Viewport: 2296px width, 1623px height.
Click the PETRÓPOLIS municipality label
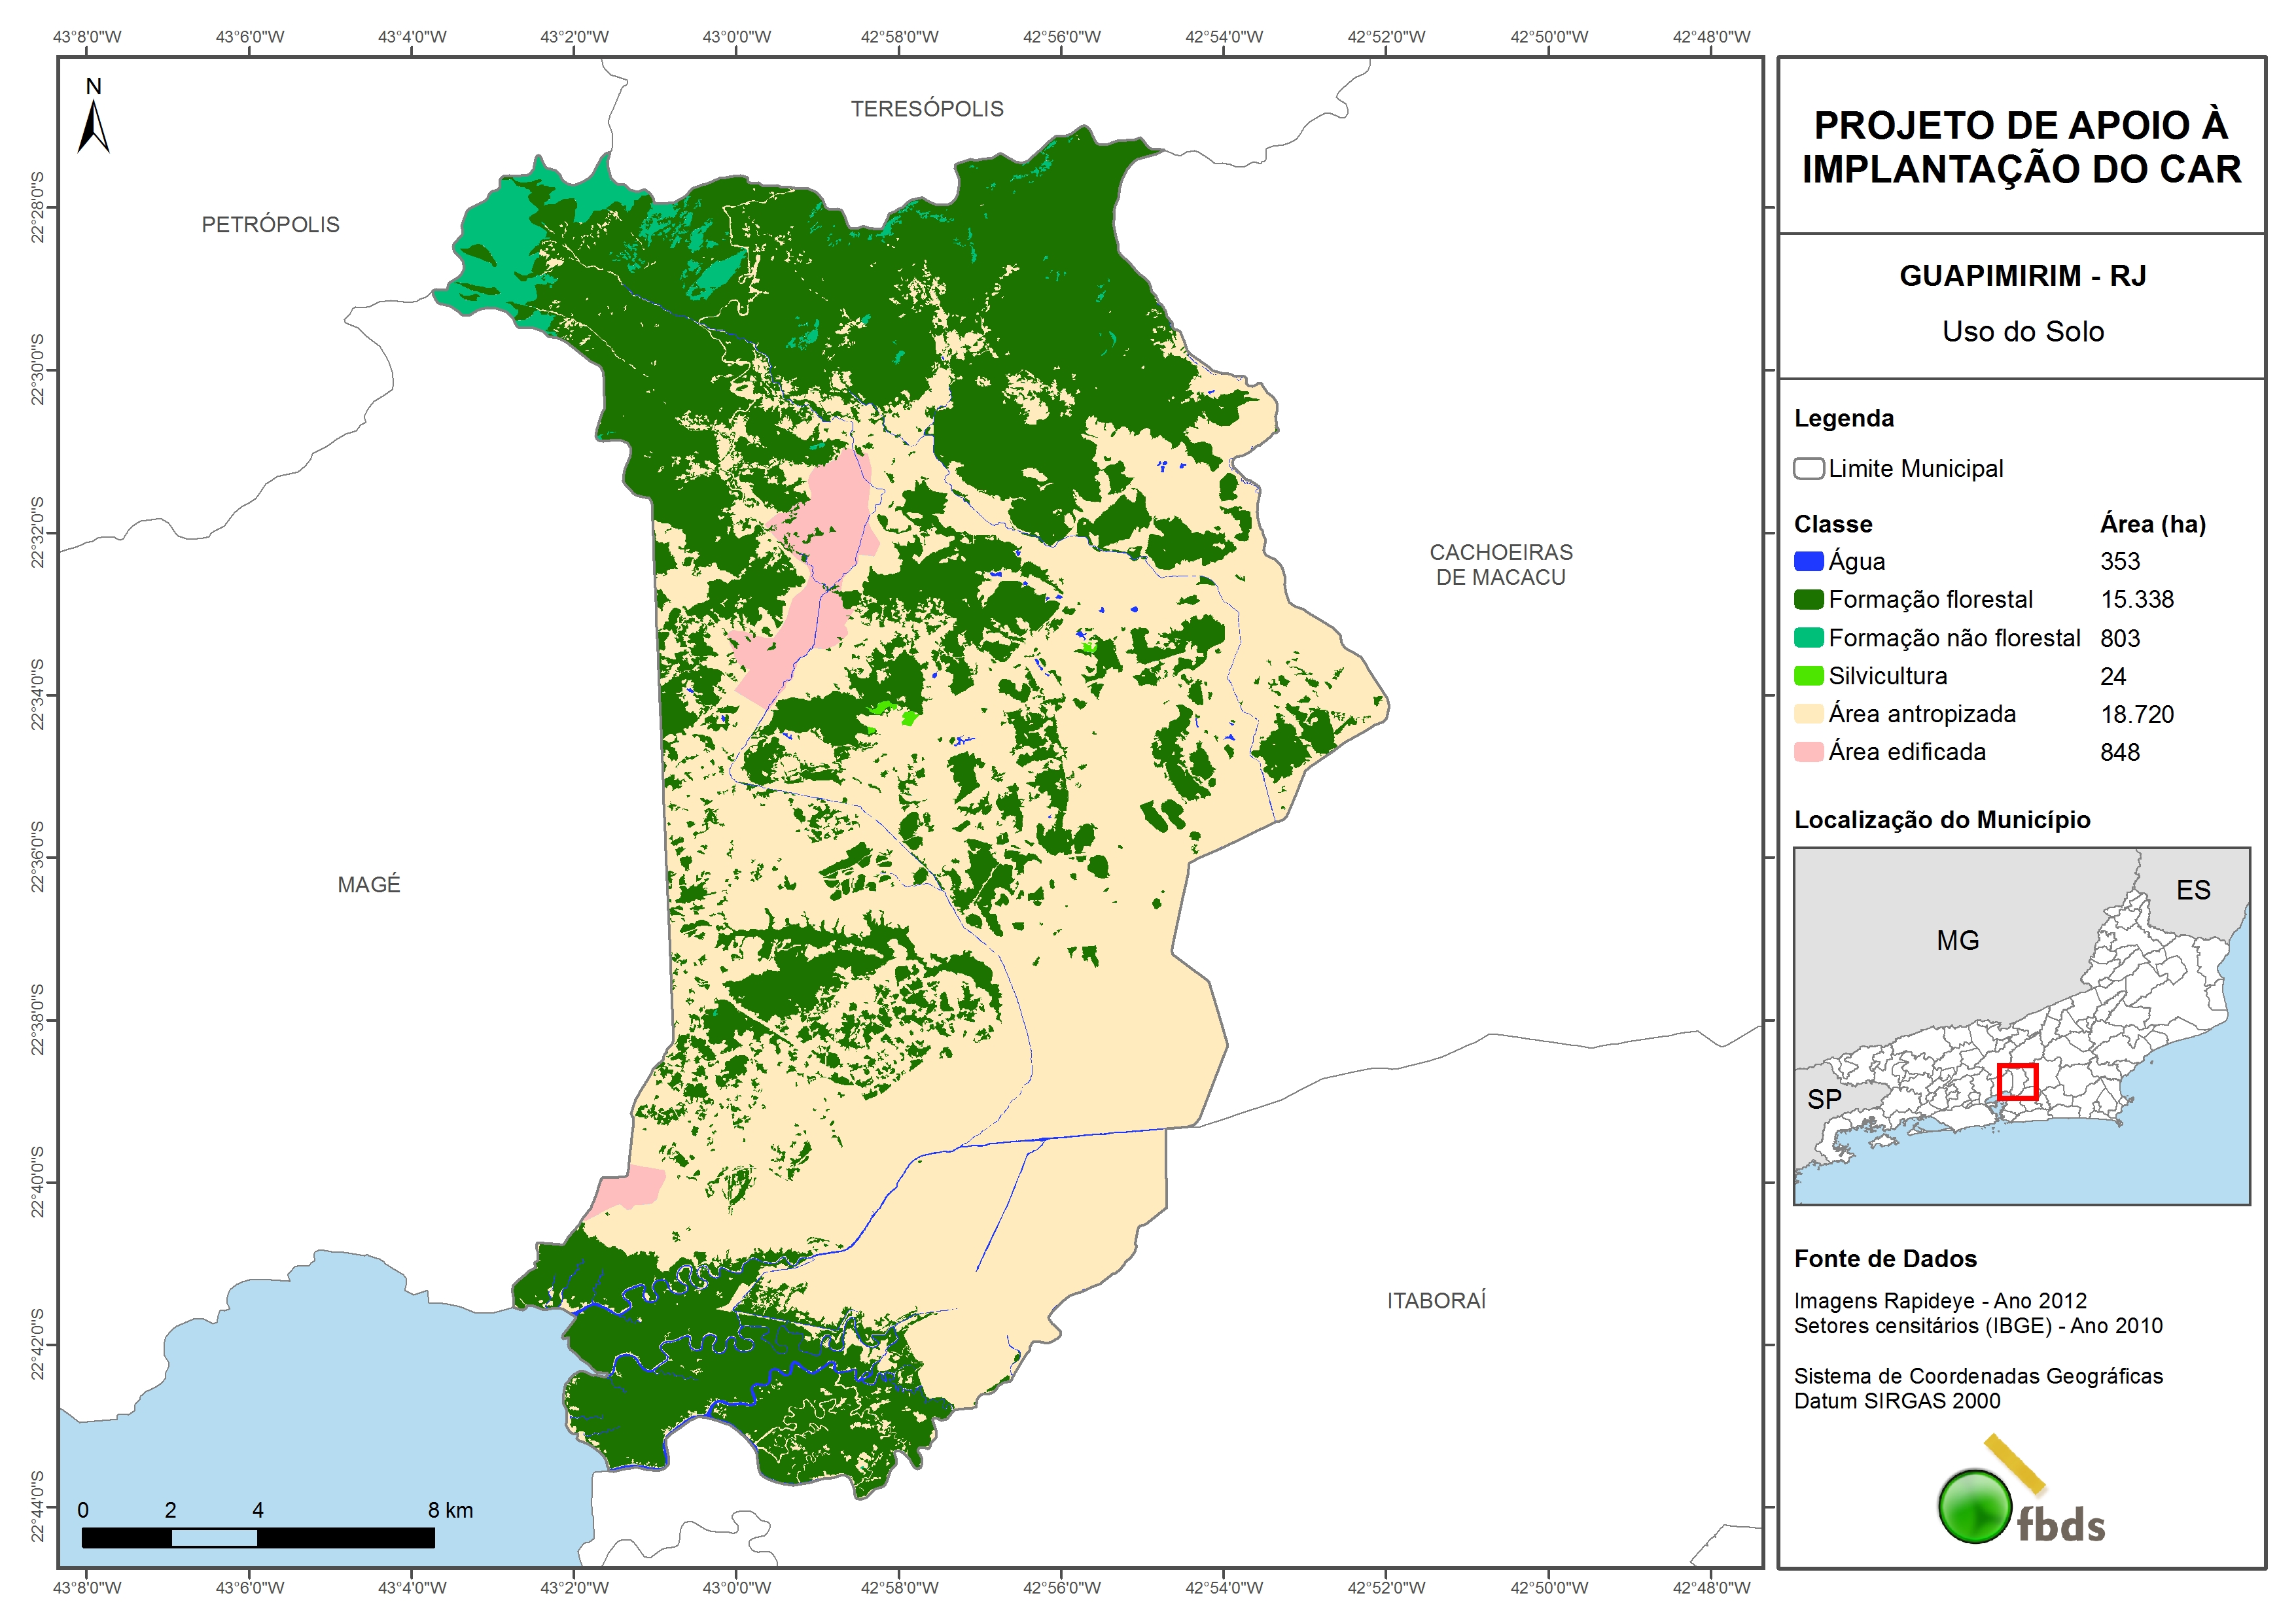tap(270, 224)
